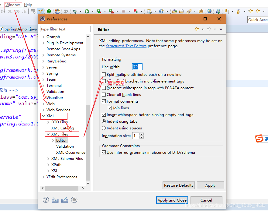Click the Run External Tools icon
This screenshot has height=211, width=268.
111,11
